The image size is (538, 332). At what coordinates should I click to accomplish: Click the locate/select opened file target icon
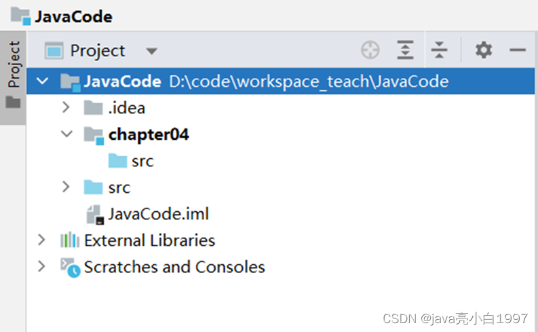370,50
